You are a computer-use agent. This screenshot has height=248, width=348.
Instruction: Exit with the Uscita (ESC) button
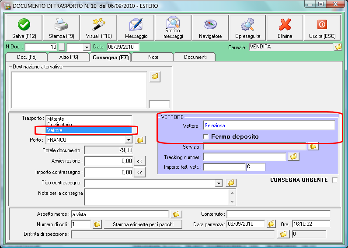(x=322, y=28)
